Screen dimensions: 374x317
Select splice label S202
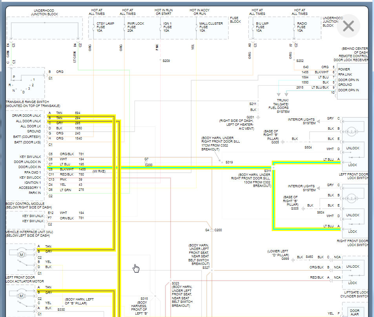click(x=300, y=61)
